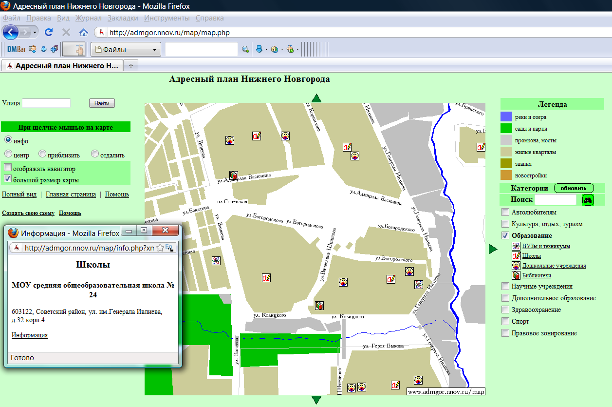Click the Поиск category search field
This screenshot has height=407, width=612.
click(x=556, y=200)
